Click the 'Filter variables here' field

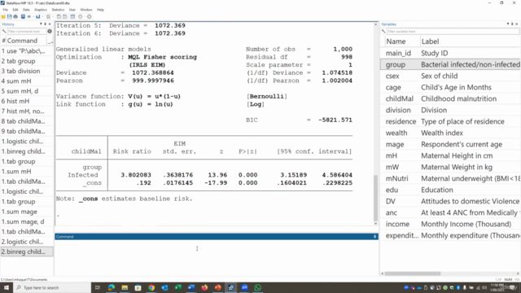(453, 32)
